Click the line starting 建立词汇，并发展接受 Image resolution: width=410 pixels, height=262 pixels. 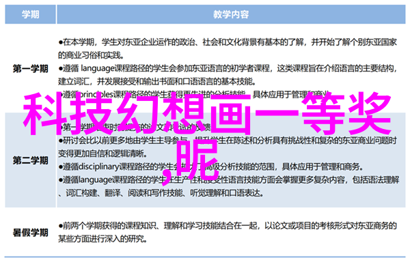pos(156,82)
